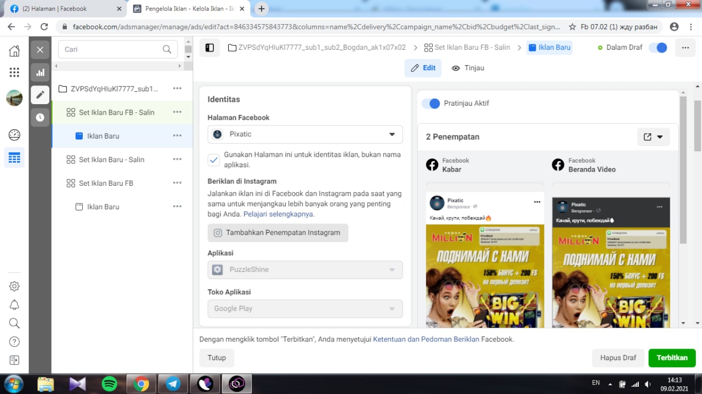Uncheck Gunakan Halaman ini untuk identitas iklan
Viewport: 702px width, 394px height.
(x=214, y=159)
